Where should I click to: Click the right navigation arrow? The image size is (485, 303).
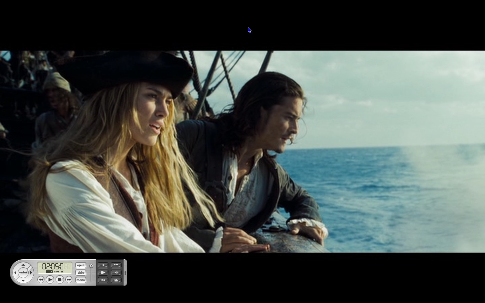(x=31, y=272)
